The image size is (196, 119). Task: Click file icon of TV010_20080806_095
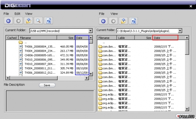21,60
